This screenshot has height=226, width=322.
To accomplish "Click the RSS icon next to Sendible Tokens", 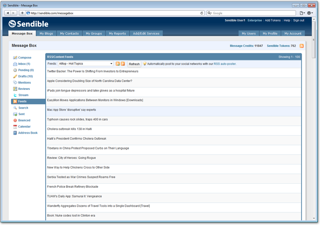I will click(301, 46).
